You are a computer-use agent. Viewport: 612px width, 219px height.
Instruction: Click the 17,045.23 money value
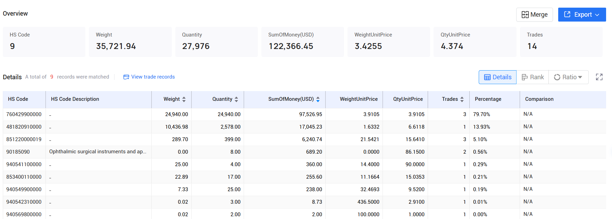pyautogui.click(x=311, y=127)
